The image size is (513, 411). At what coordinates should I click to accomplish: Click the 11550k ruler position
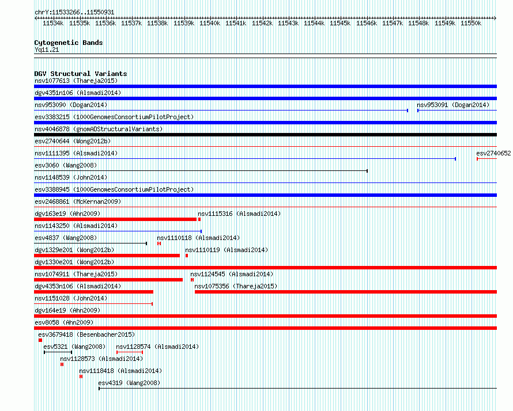tap(471, 24)
